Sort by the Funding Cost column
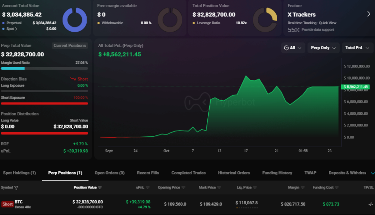 (337, 187)
